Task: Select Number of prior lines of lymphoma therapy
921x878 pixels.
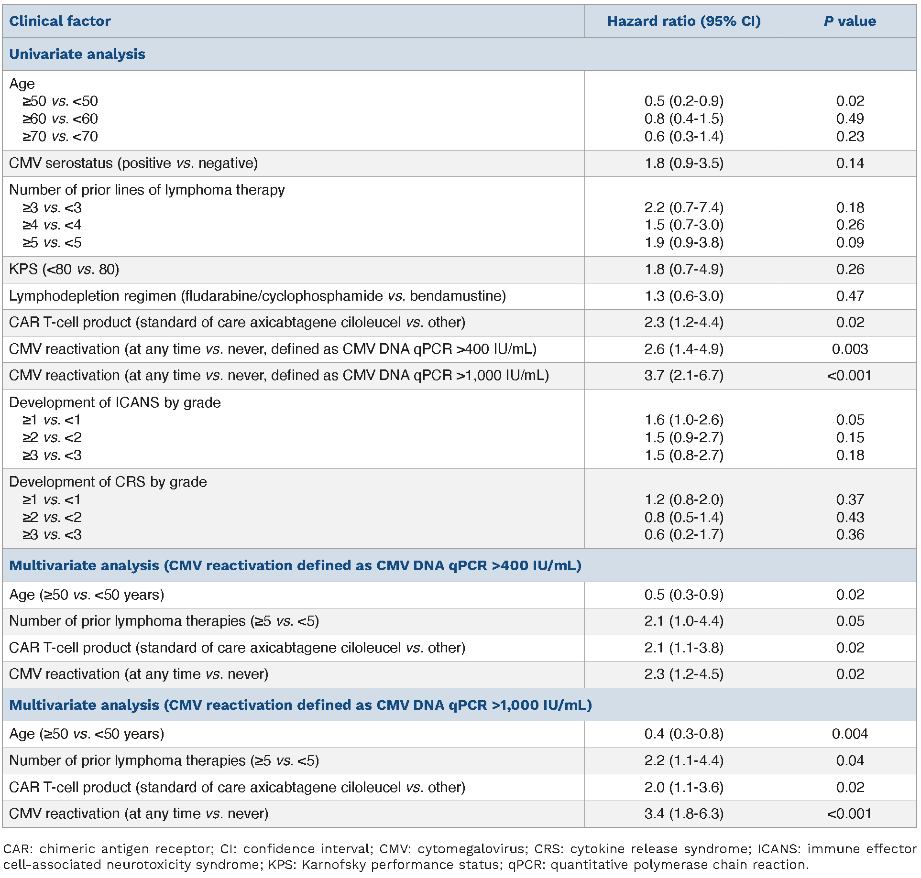Action: 147,190
